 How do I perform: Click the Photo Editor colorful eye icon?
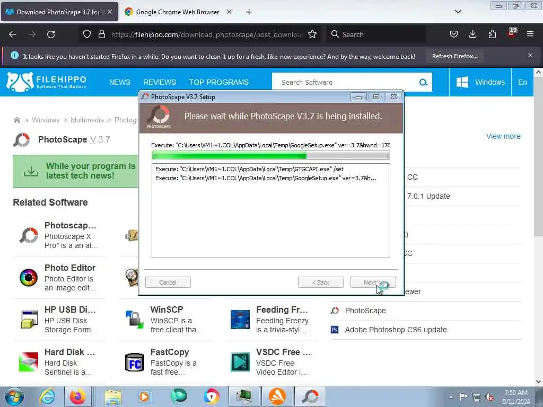point(29,278)
